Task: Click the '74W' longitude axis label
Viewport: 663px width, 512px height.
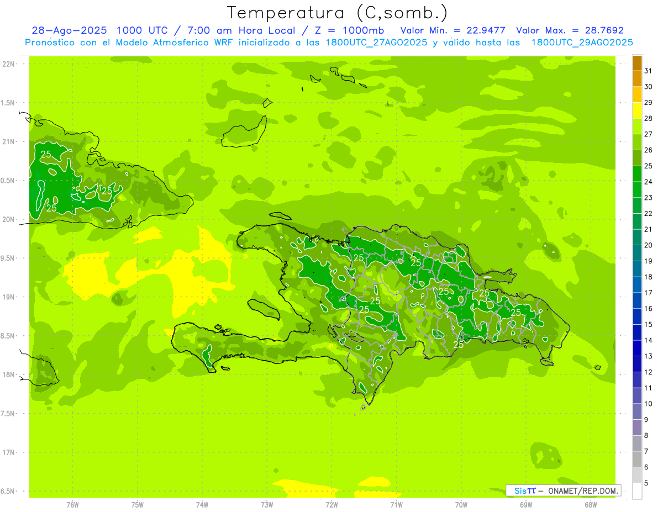Action: click(202, 504)
